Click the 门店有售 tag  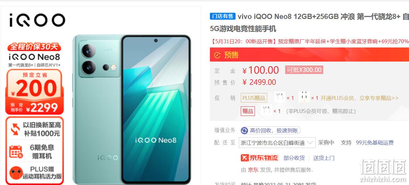223,16
